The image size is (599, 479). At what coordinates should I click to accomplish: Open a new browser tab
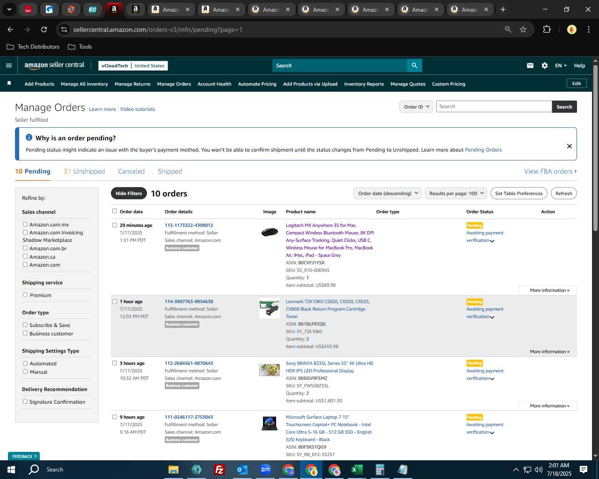click(503, 9)
